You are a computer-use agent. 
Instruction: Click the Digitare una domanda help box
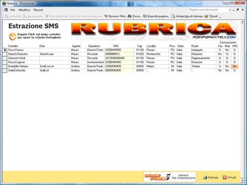208,10
